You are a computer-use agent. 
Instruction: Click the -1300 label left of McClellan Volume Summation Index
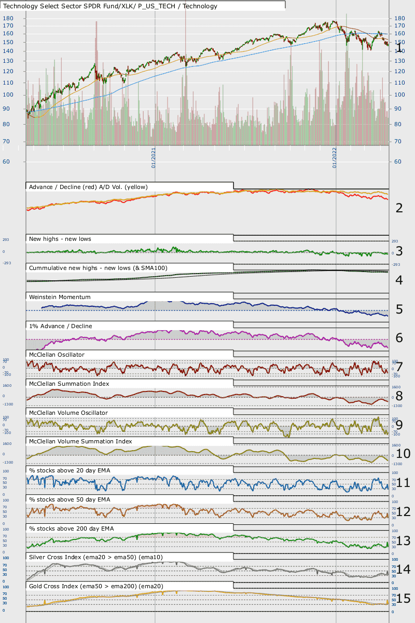pos(7,462)
